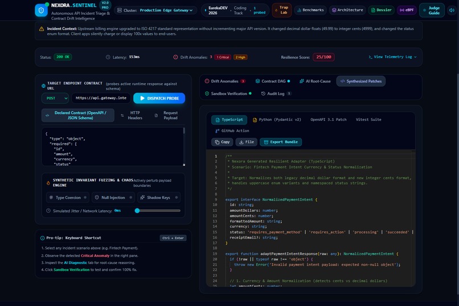Toggle Null Injection fuzzing
This screenshot has width=459, height=306.
[x=113, y=197]
